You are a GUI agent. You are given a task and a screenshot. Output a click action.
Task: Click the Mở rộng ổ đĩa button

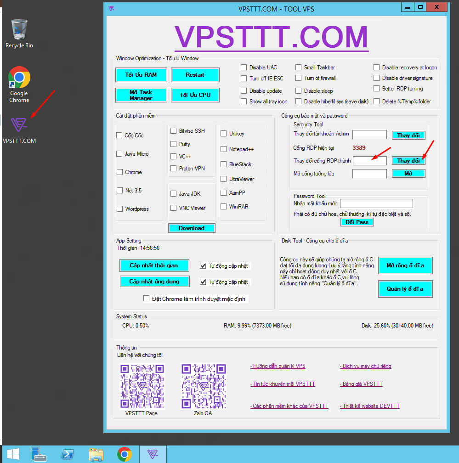(x=405, y=265)
